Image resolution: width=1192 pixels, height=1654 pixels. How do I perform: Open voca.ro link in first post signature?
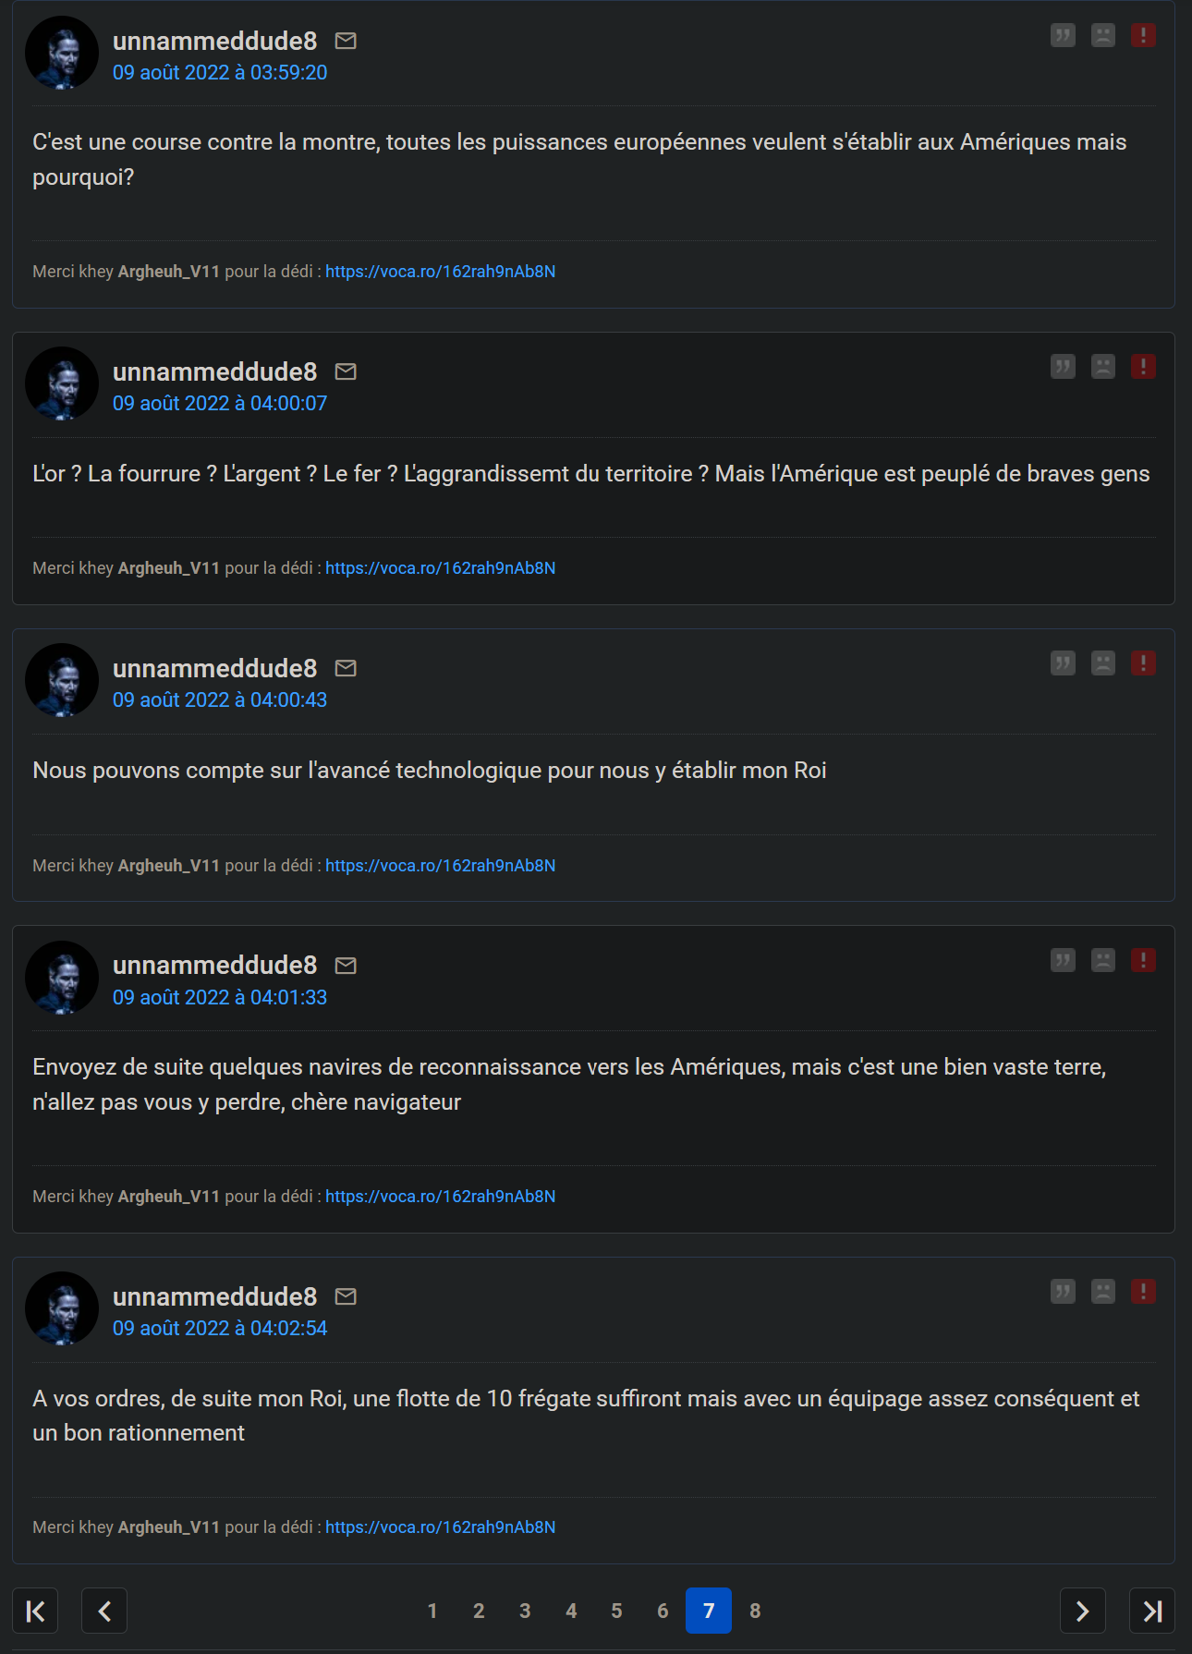click(x=440, y=272)
